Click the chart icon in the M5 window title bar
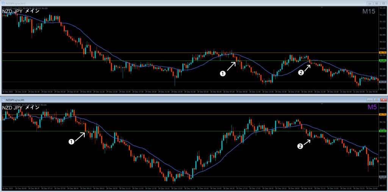Viewport: 388px width, 192px height. click(x=3, y=100)
